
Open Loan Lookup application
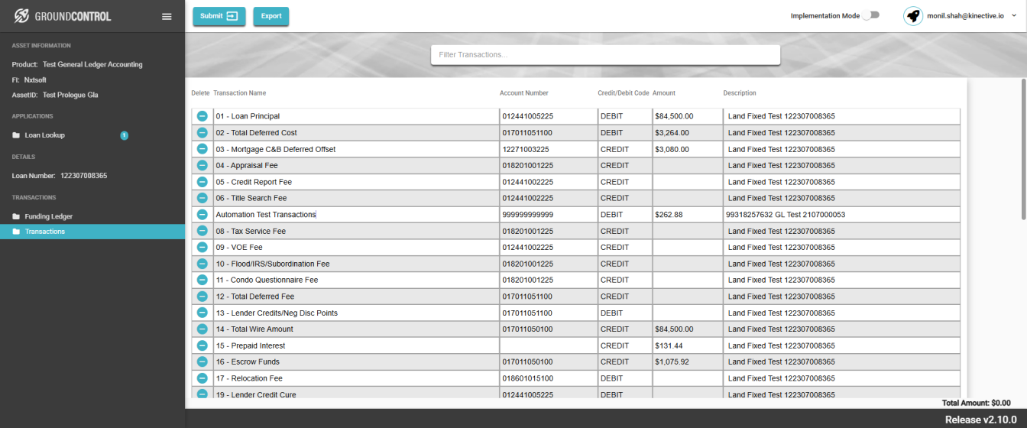click(44, 135)
